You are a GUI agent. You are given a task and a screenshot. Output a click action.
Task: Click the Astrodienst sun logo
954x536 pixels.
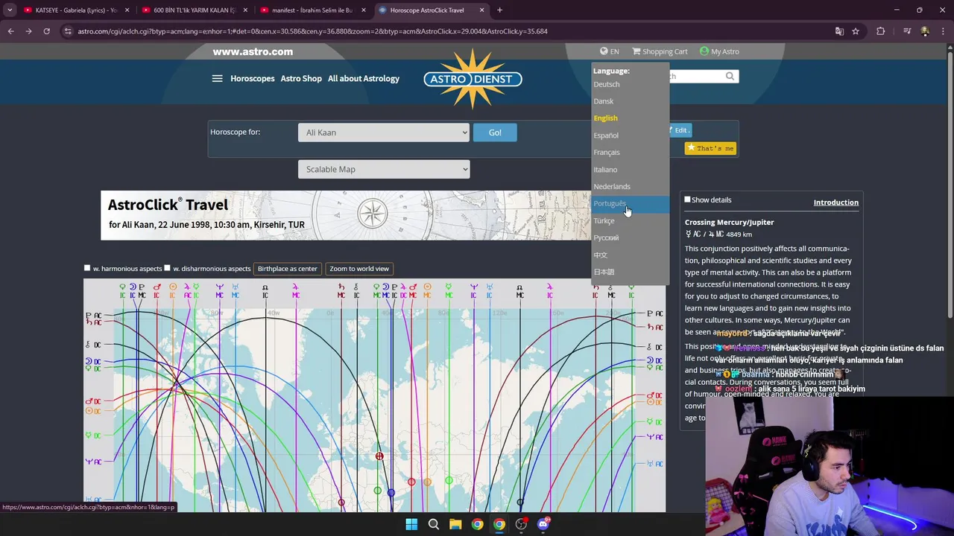coord(473,79)
